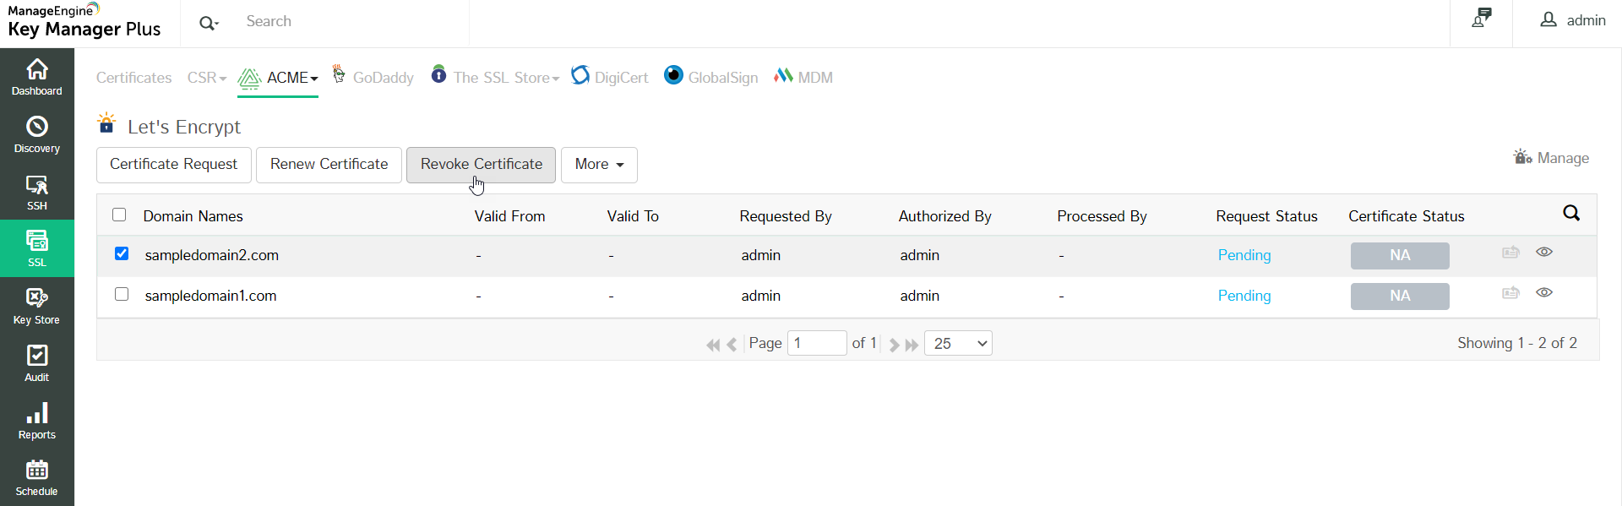Click into the page number field
The height and width of the screenshot is (506, 1622).
[x=816, y=343]
